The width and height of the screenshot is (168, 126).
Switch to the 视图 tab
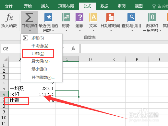click(x=138, y=6)
